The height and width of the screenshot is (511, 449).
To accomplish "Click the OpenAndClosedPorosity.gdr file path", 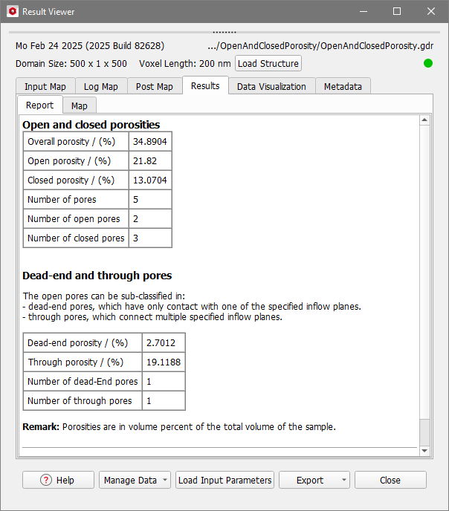I will click(x=320, y=45).
